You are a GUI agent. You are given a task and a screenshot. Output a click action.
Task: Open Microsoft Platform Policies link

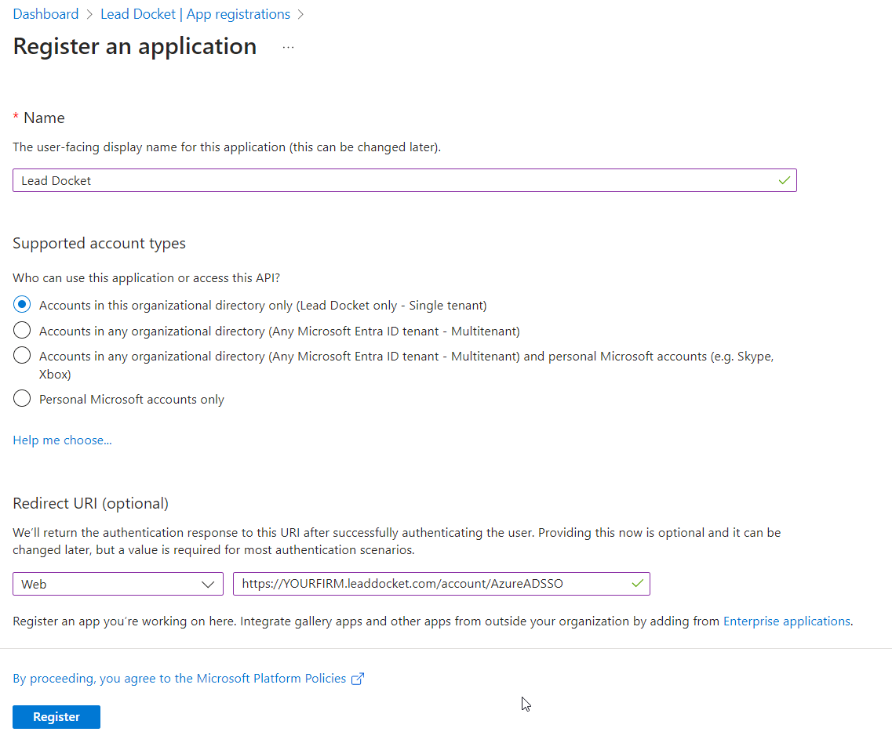click(x=179, y=678)
